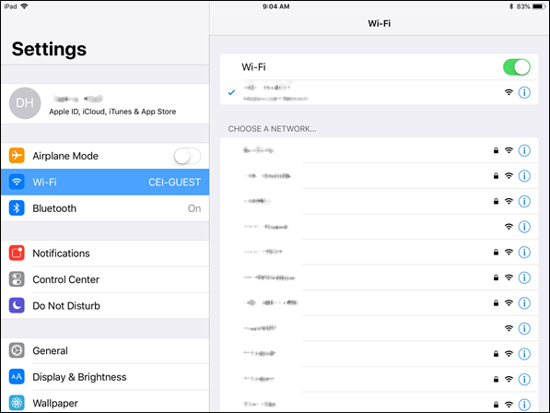The image size is (550, 413).
Task: Tap the DH profile avatar
Action: pos(25,103)
